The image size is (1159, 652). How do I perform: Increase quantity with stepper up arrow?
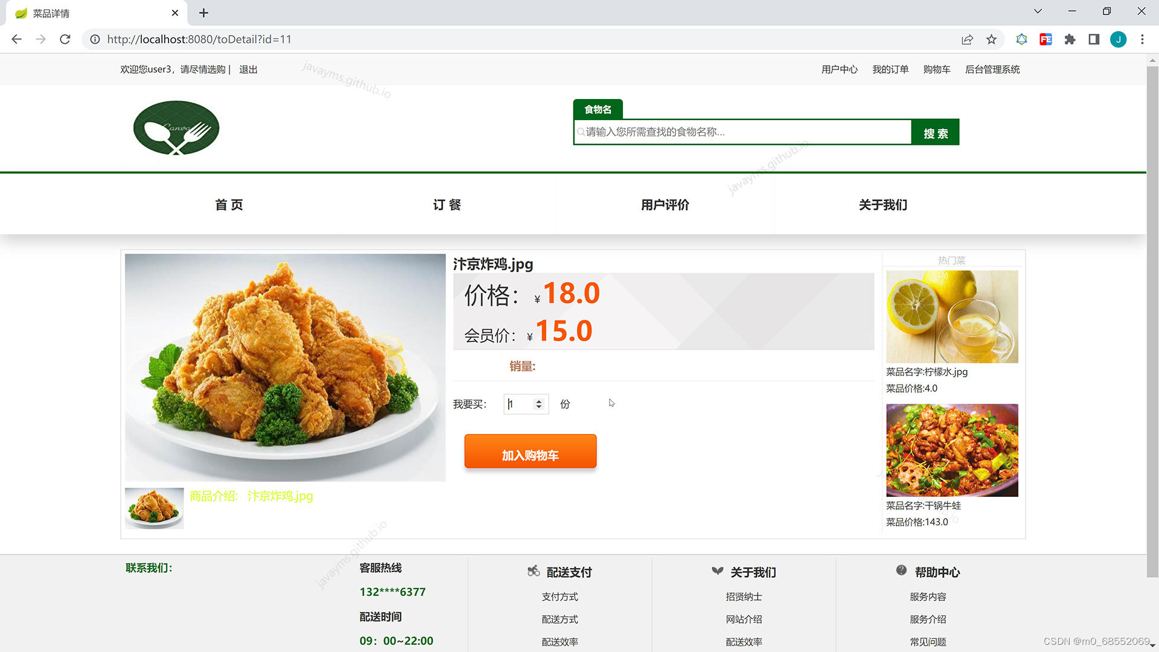point(539,401)
